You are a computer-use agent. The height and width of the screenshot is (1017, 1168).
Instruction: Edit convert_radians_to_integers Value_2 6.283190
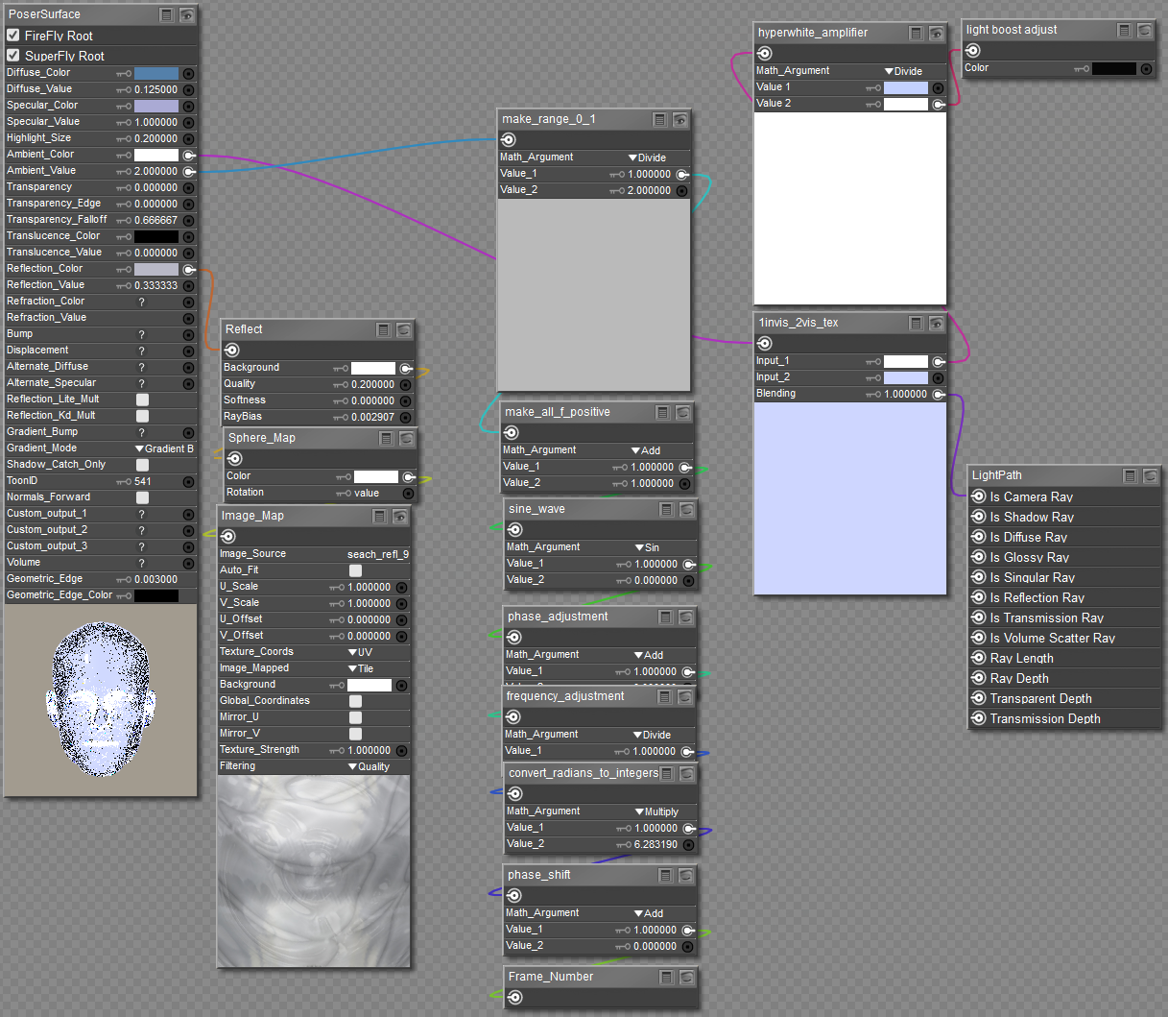(656, 844)
